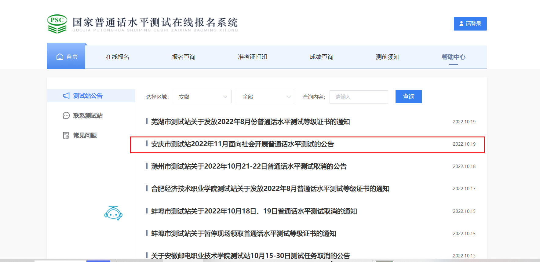Click the robot assistant chat icon
540x262 pixels.
[x=113, y=213]
